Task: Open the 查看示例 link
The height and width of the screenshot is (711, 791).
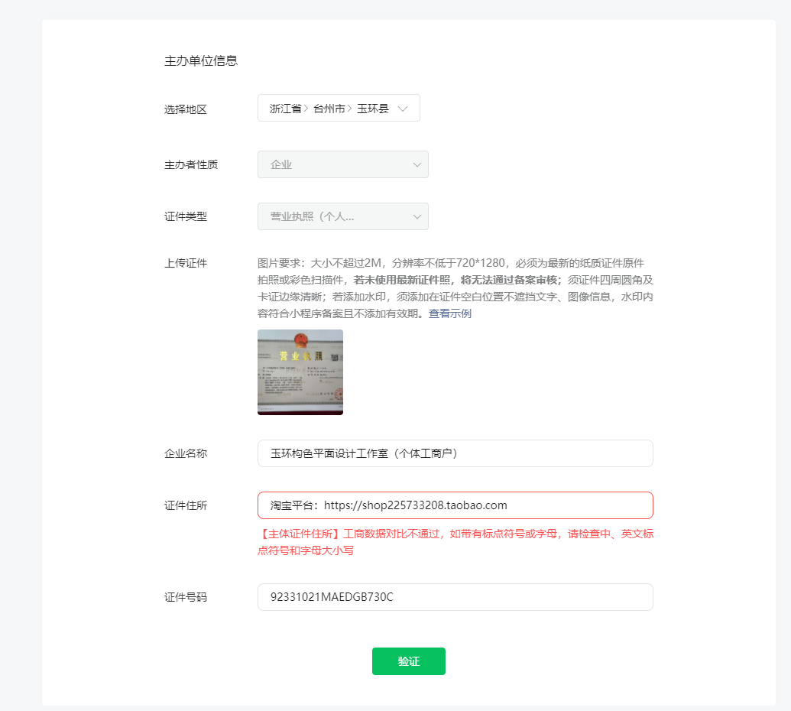Action: pyautogui.click(x=450, y=313)
